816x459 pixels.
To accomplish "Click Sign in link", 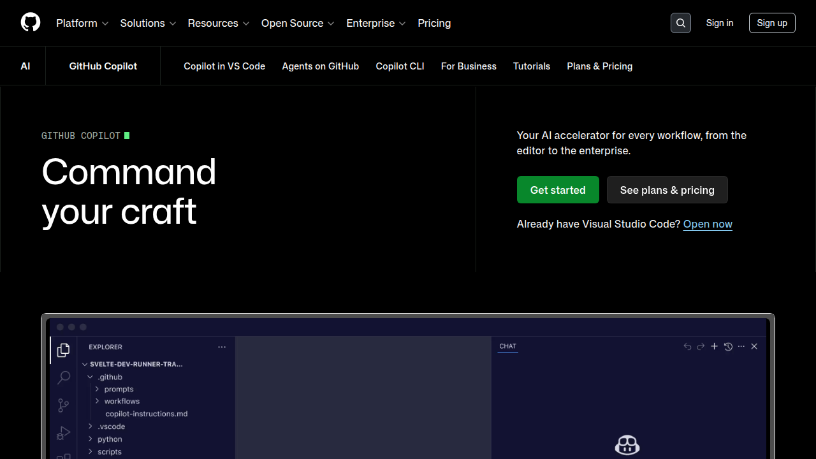I will point(720,23).
